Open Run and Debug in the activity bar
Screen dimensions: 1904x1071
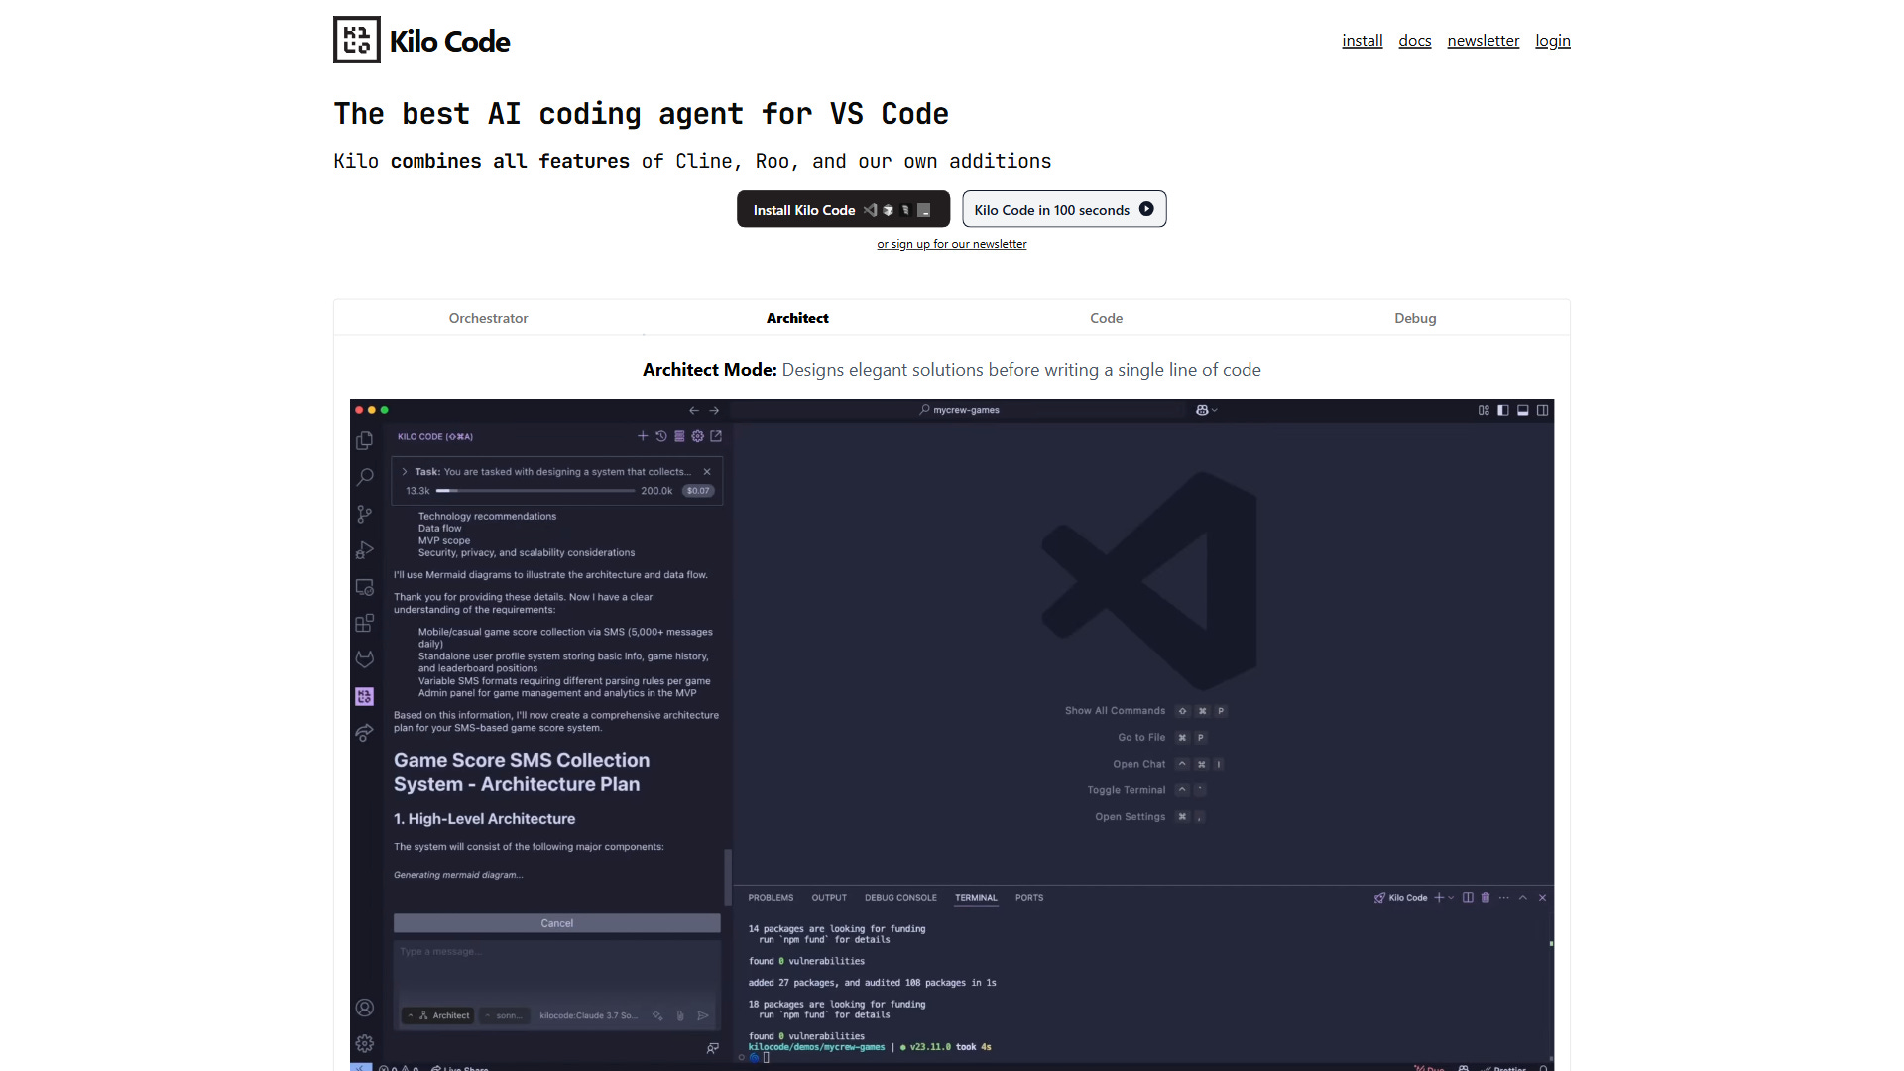365,550
